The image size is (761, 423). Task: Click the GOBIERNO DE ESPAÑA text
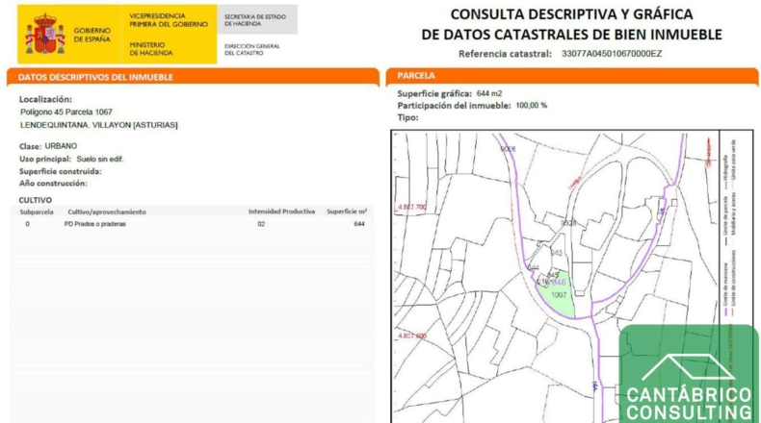click(92, 35)
